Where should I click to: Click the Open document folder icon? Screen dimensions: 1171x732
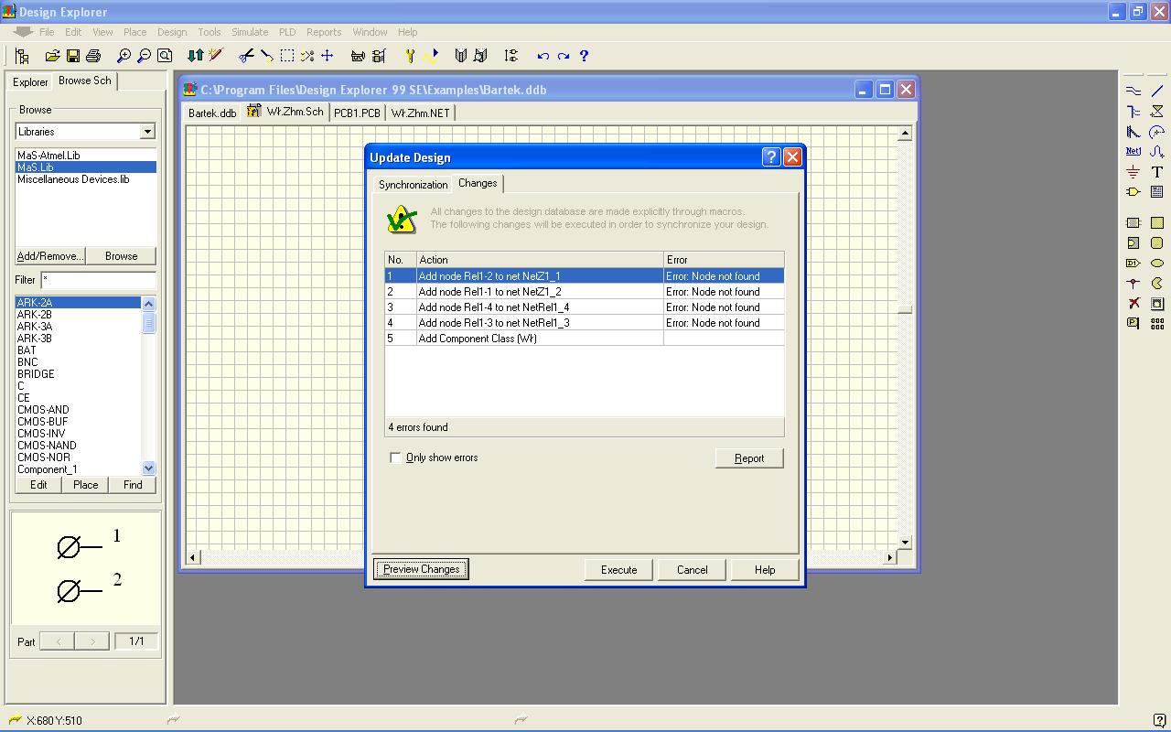point(52,56)
